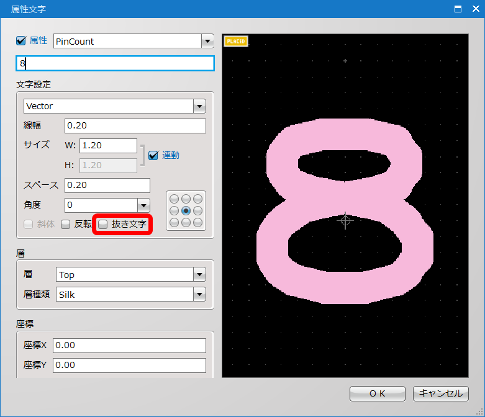Viewport: 485px width, 417px height.
Task: Enable the 抜き文字 checkbox
Action: pos(103,224)
